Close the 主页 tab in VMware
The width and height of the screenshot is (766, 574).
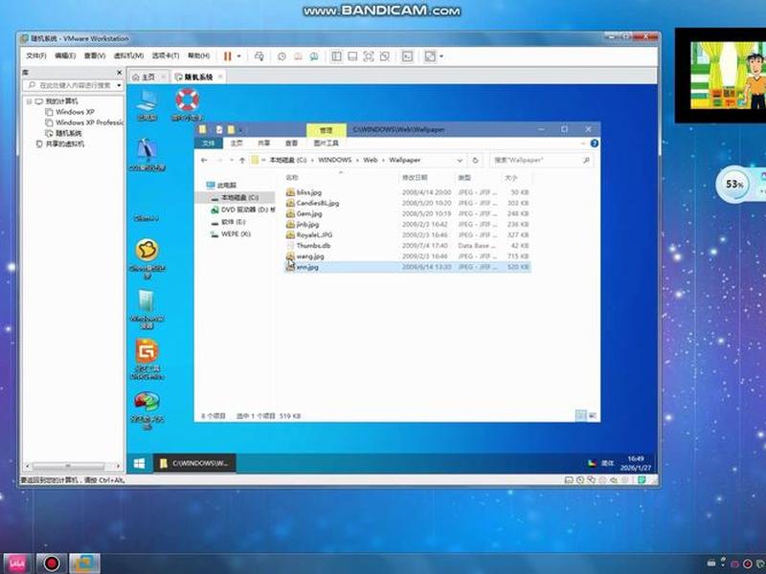(164, 77)
